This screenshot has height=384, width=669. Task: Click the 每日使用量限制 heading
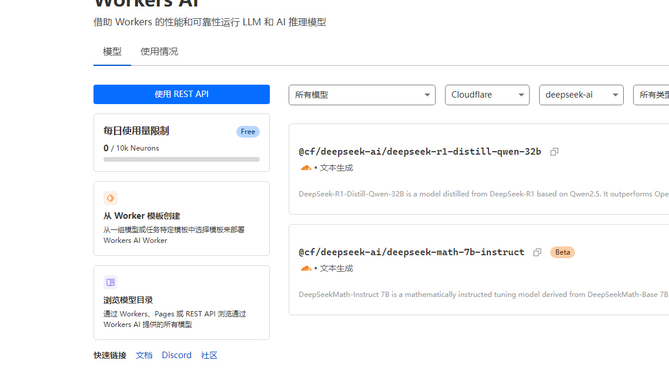(136, 131)
